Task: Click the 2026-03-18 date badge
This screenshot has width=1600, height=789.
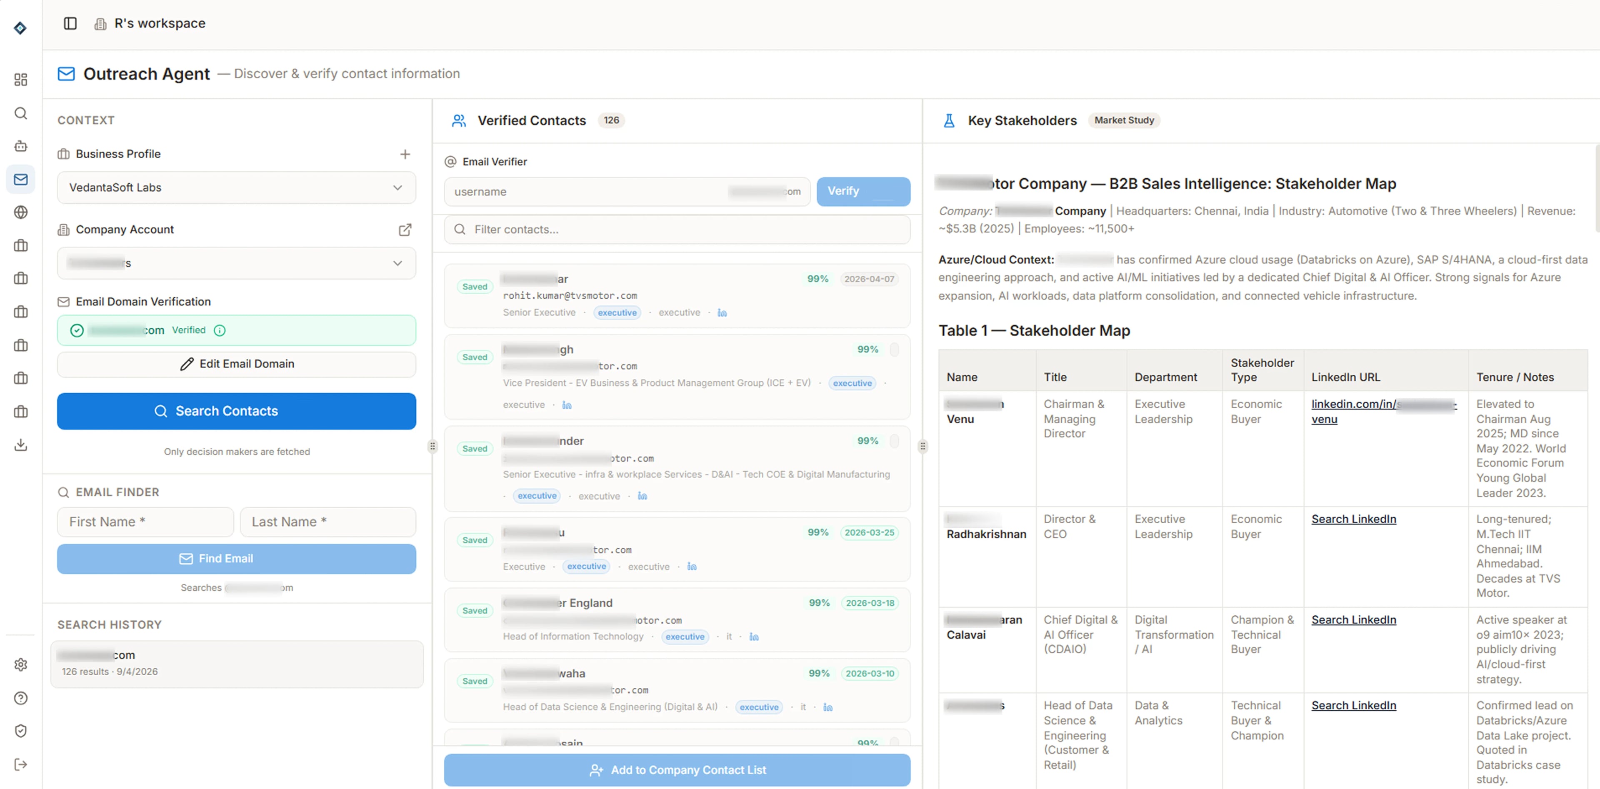Action: pos(870,603)
